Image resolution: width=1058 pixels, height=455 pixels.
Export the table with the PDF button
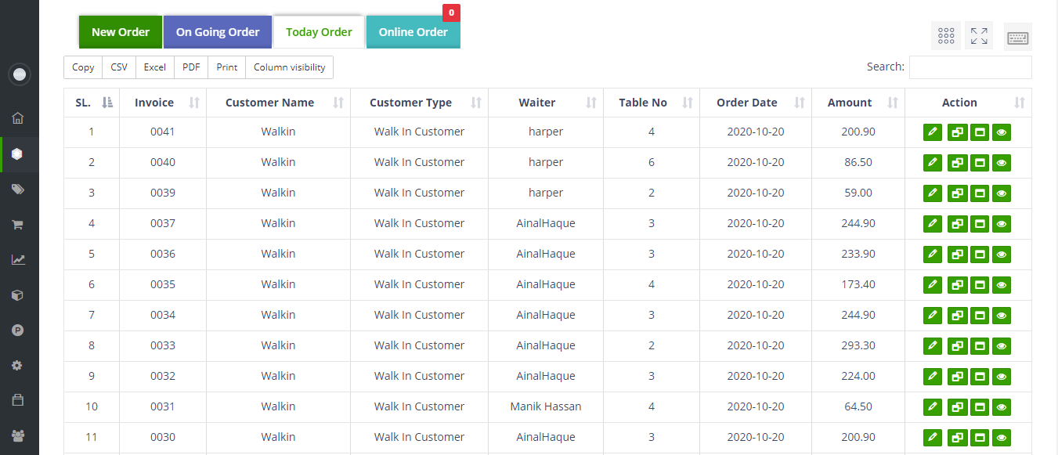[191, 67]
